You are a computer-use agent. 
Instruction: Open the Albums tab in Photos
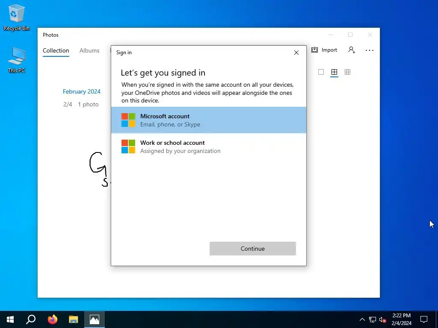coord(89,50)
